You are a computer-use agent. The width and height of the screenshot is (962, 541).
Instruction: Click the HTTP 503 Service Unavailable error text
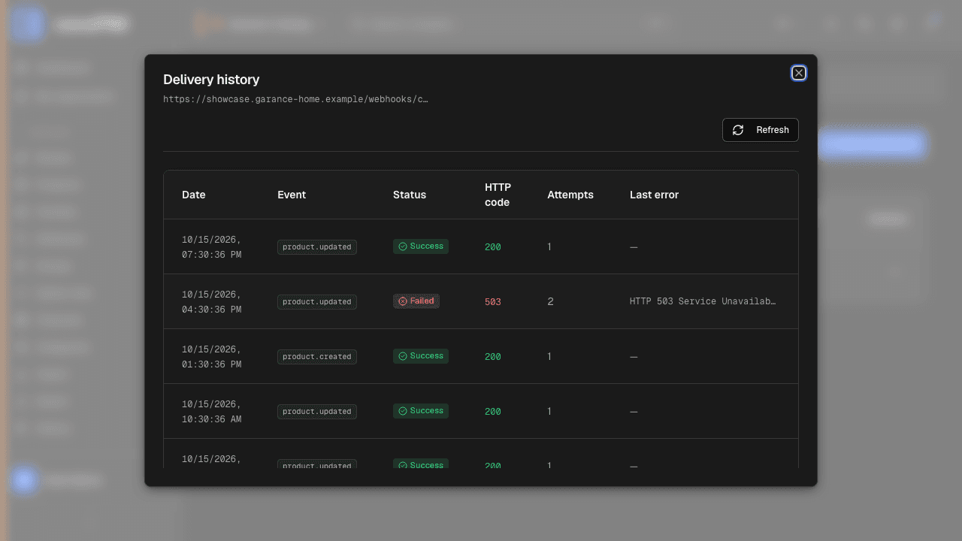[703, 301]
